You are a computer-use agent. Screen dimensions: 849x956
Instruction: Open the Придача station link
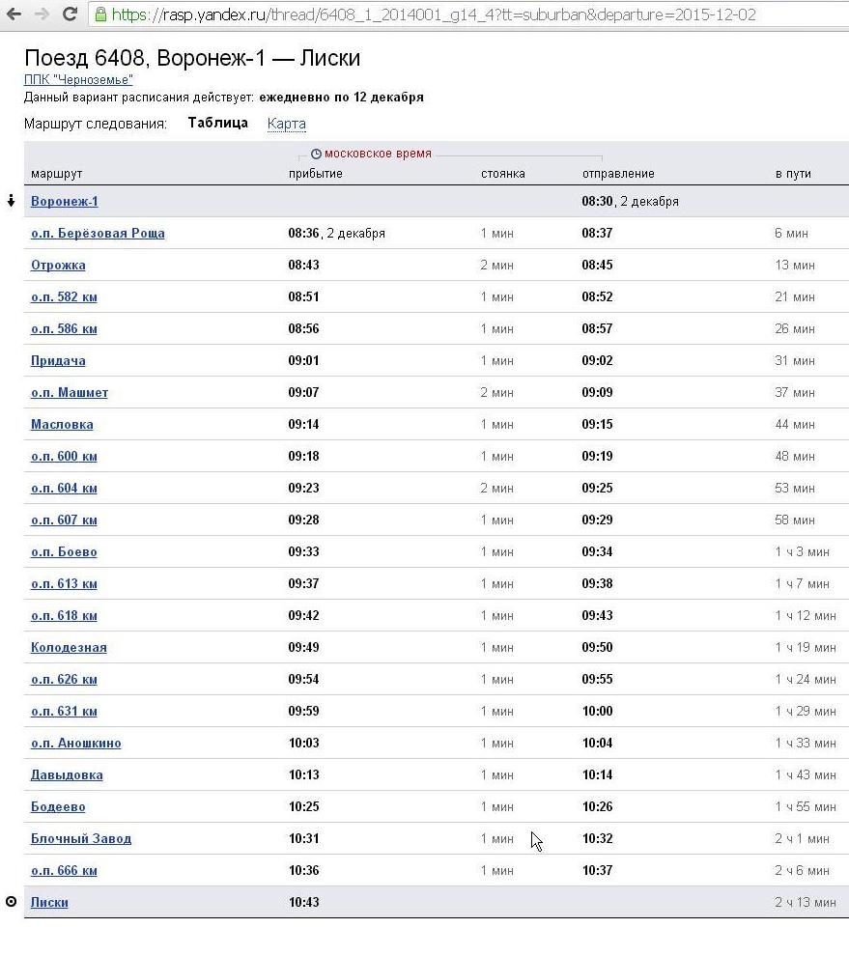click(x=58, y=360)
